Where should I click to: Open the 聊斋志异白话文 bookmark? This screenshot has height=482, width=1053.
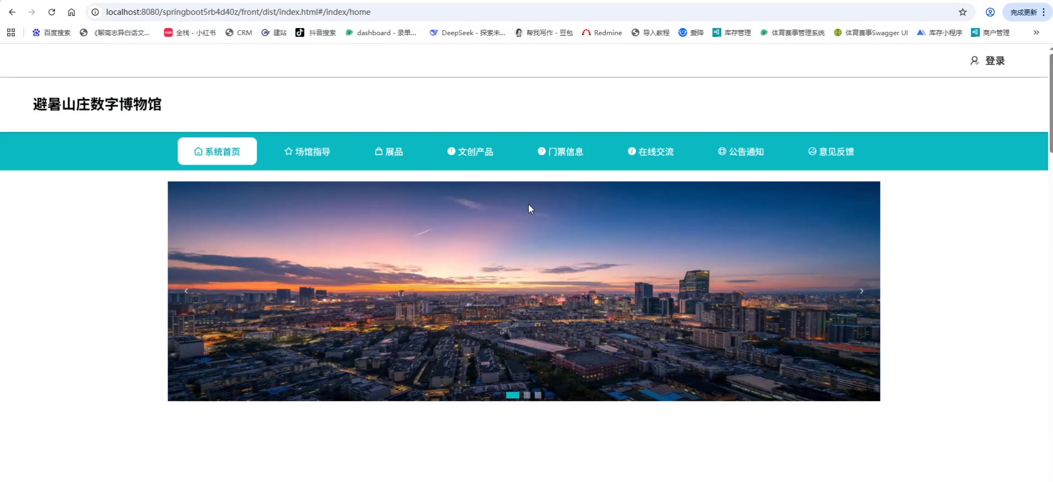[115, 32]
